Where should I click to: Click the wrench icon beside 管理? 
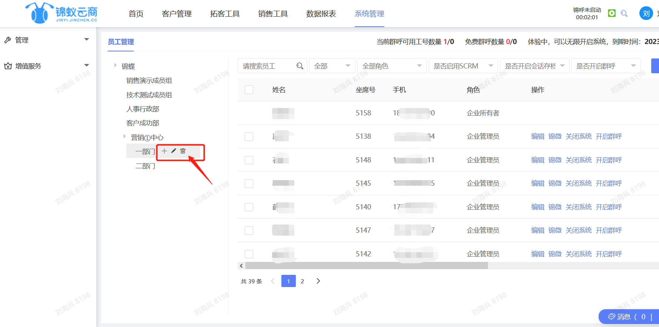point(7,40)
